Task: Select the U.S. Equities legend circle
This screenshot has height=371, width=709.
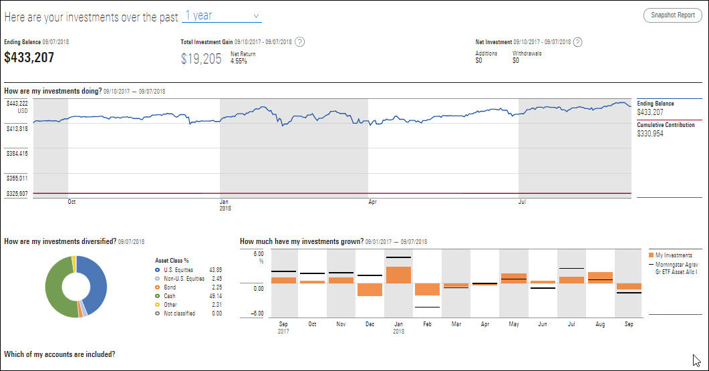Action: pyautogui.click(x=157, y=269)
